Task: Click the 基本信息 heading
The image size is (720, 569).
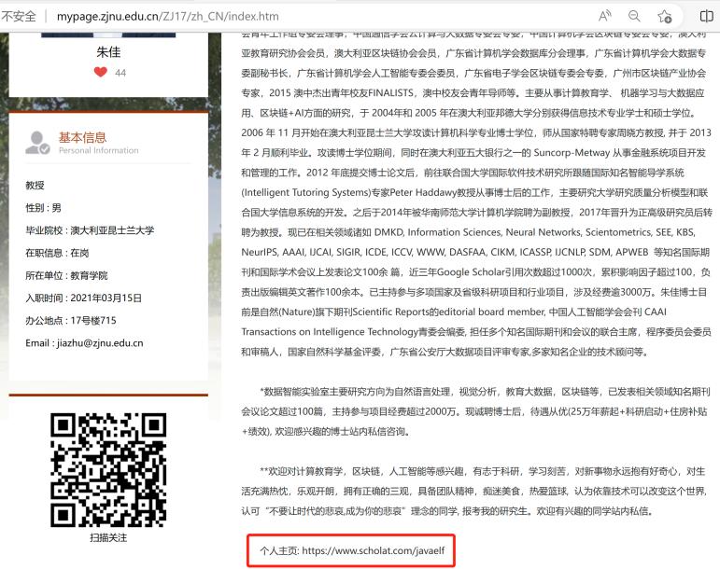Action: pyautogui.click(x=83, y=137)
